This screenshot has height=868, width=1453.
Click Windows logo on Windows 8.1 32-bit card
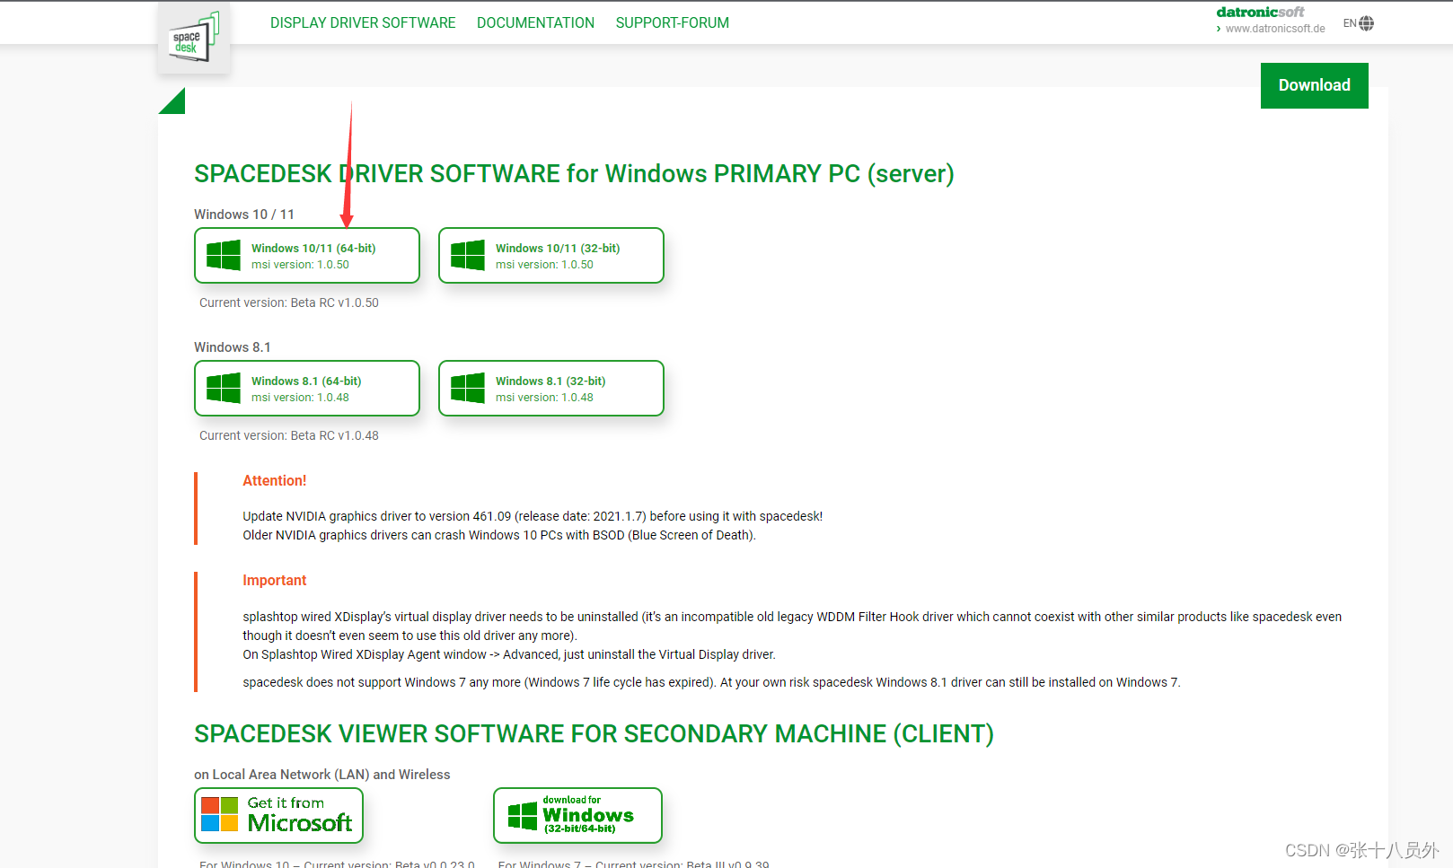[x=468, y=388]
